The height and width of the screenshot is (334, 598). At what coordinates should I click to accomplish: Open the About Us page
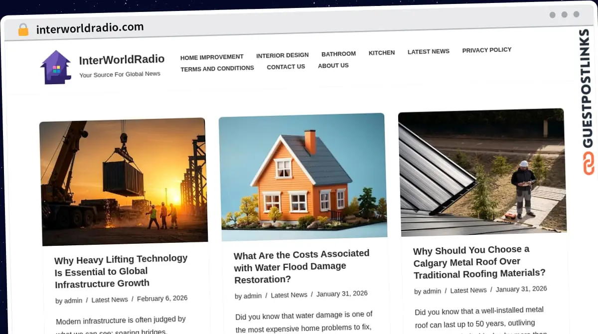point(333,66)
